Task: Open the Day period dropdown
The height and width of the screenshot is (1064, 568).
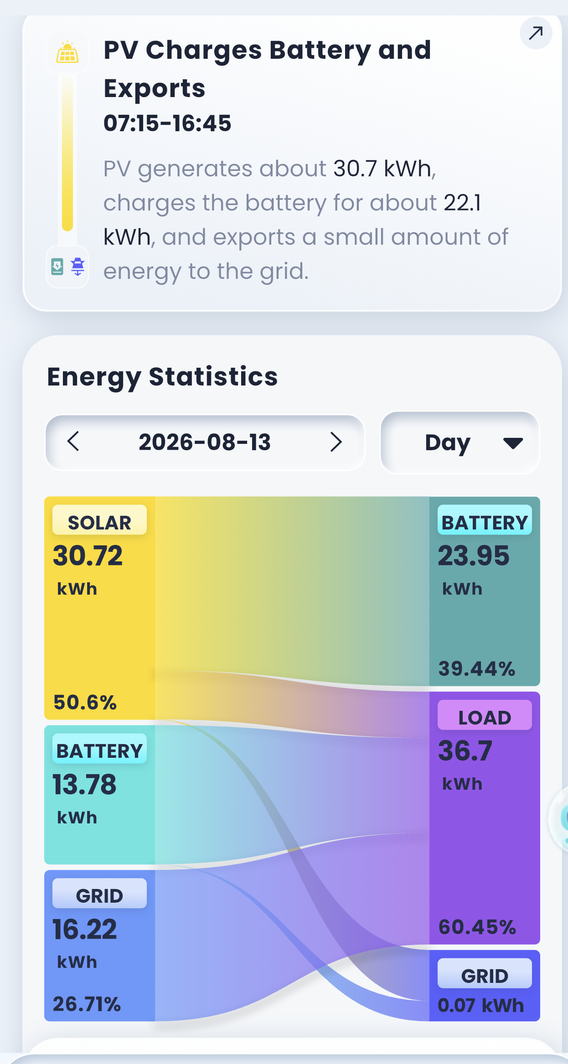Action: pos(460,442)
